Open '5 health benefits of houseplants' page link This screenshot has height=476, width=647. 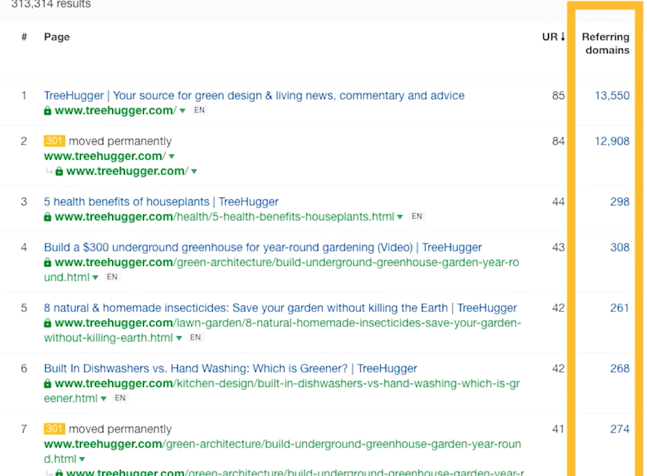tap(161, 202)
